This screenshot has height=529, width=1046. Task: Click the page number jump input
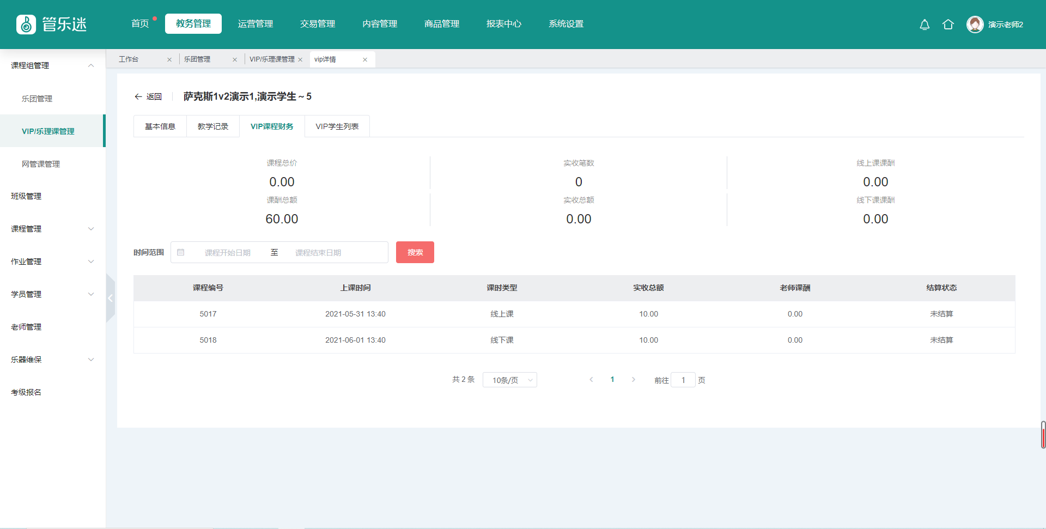683,380
